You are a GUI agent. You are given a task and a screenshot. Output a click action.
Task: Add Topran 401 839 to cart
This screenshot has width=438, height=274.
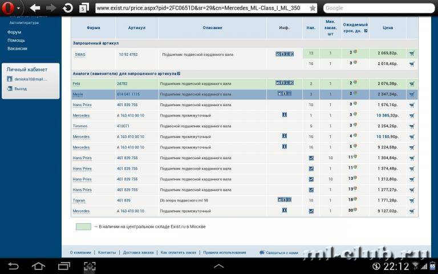click(x=412, y=200)
